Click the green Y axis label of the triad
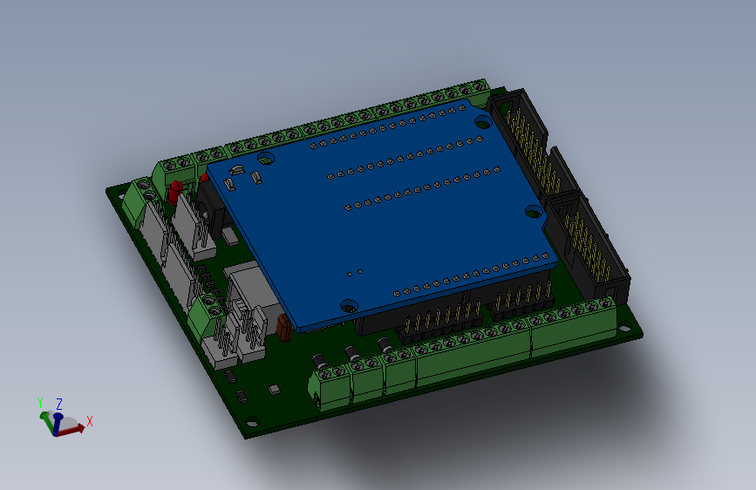Screen dimensions: 756x490 tap(40, 403)
